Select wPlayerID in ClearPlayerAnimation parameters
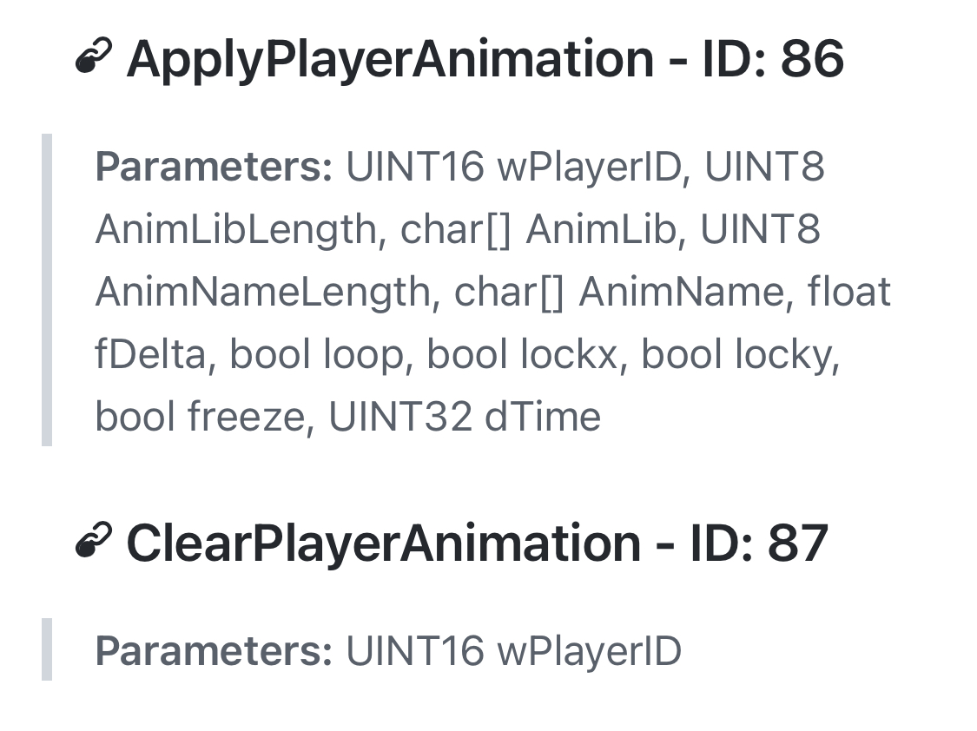Viewport: 977px width, 731px height. 589,651
